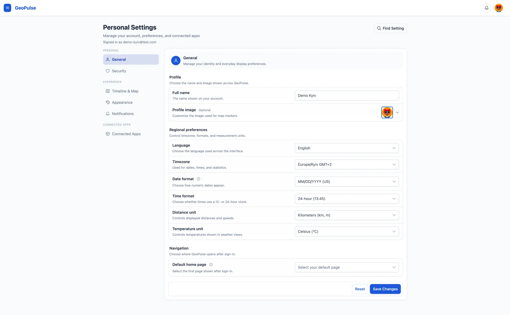
Task: Open Connected Apps section
Action: pyautogui.click(x=131, y=134)
